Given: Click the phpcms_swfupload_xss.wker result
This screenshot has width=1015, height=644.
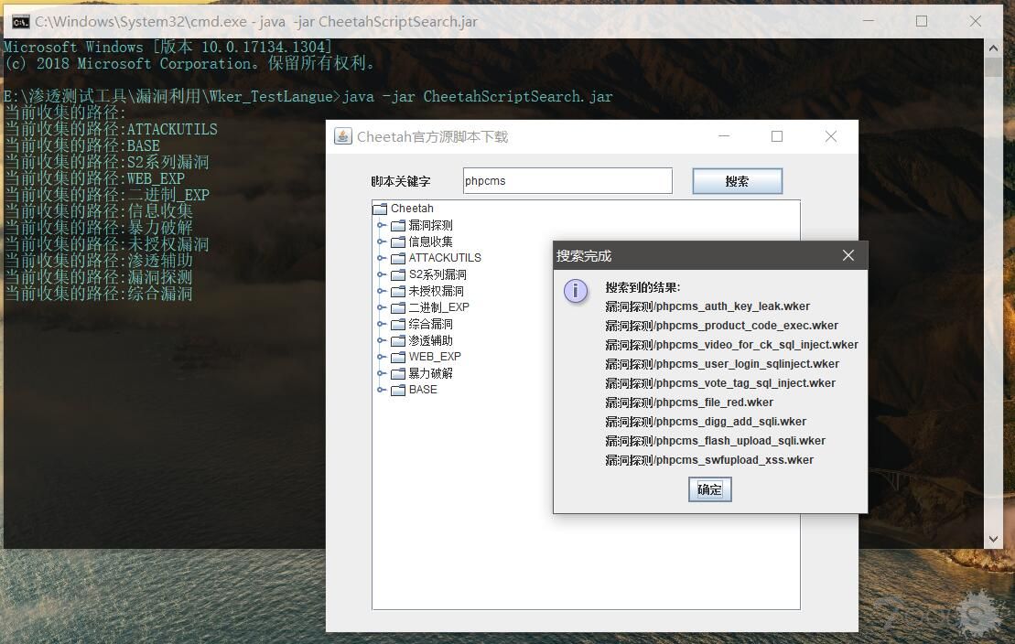Looking at the screenshot, I should [709, 460].
